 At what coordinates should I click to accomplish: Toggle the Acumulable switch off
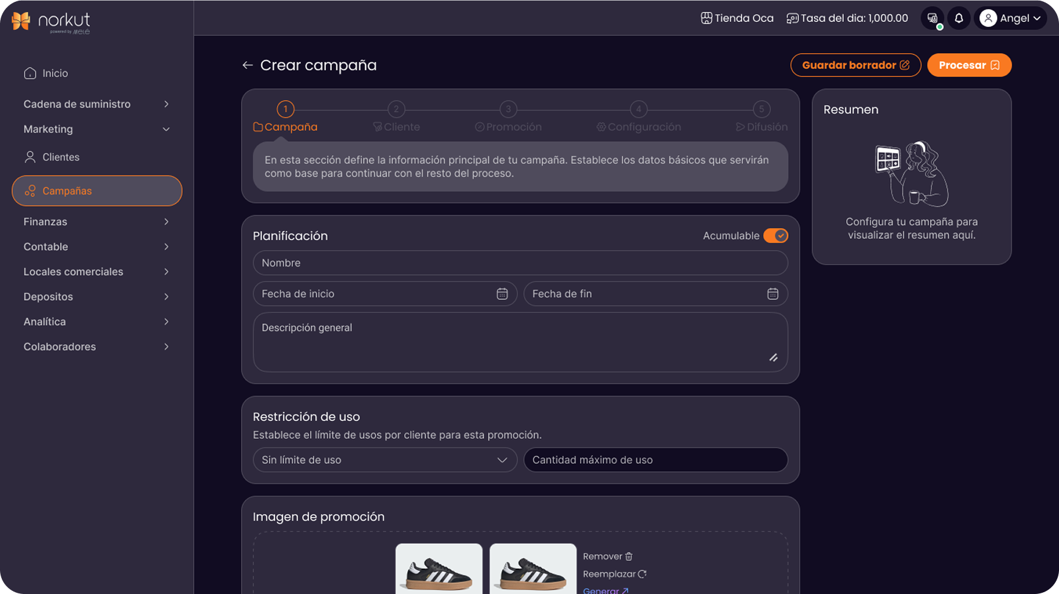point(775,236)
